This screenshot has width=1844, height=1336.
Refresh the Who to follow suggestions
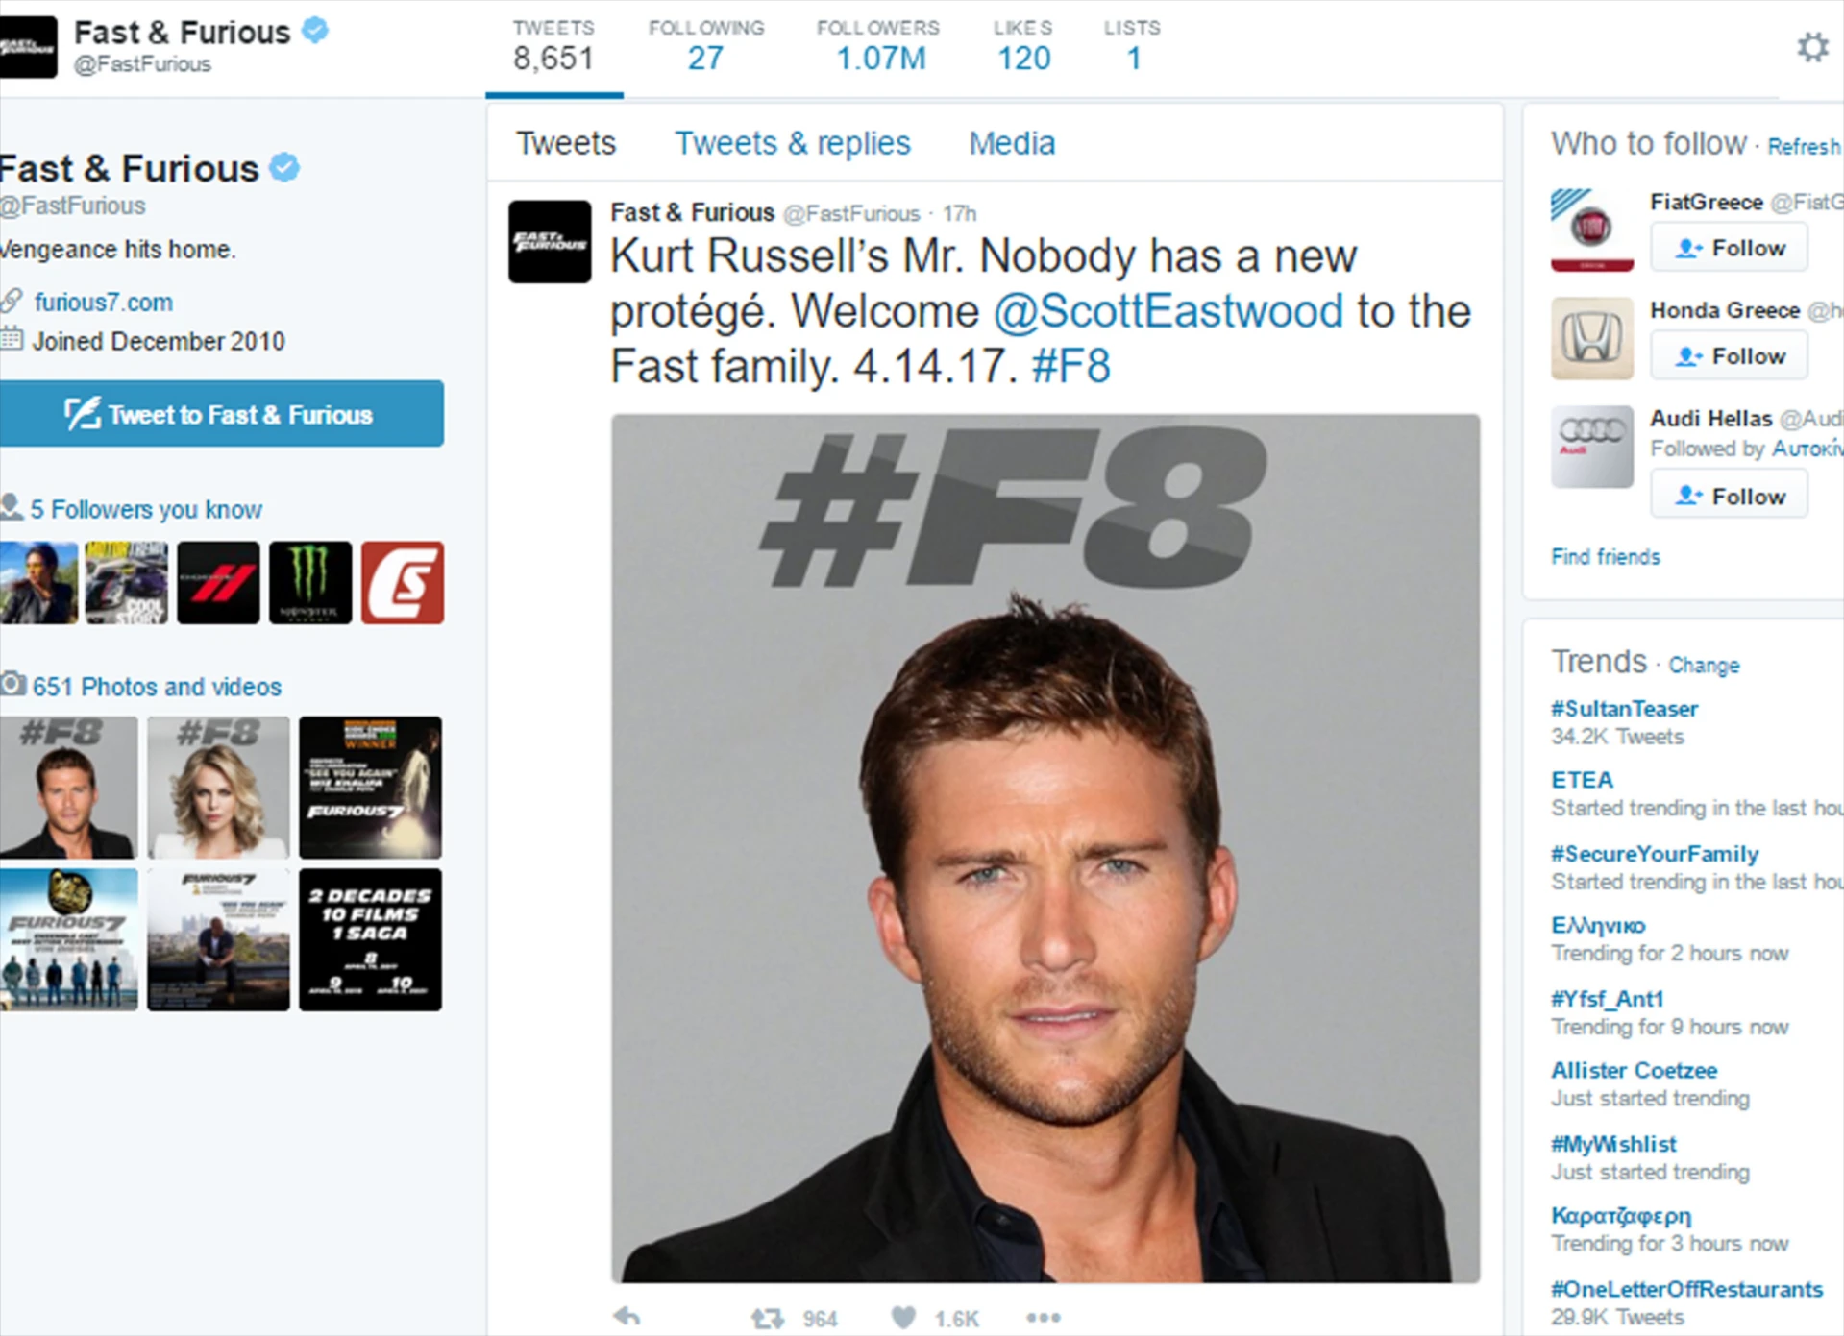point(1804,146)
